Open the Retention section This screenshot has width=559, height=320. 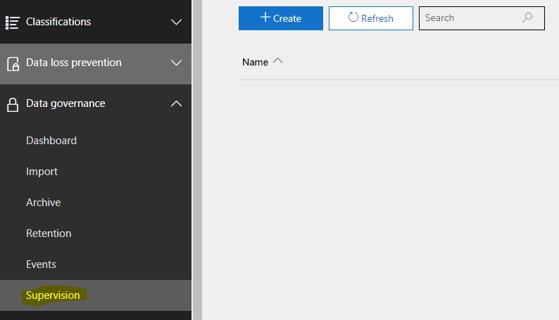click(x=49, y=233)
